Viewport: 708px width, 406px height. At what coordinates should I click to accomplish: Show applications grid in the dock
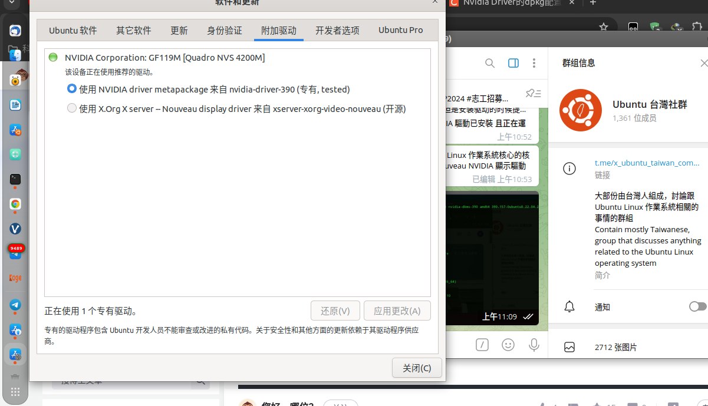[15, 392]
